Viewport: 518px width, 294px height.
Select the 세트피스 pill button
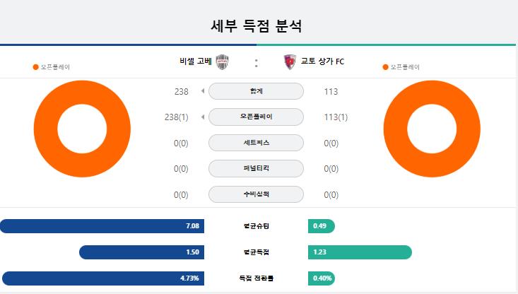pos(256,143)
